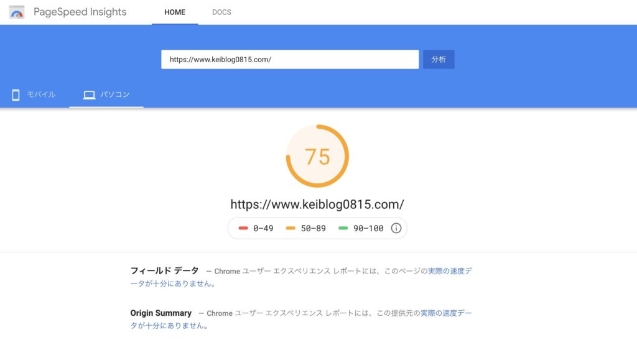The height and width of the screenshot is (350, 637).
Task: Open the DOCS tab
Action: click(x=221, y=12)
